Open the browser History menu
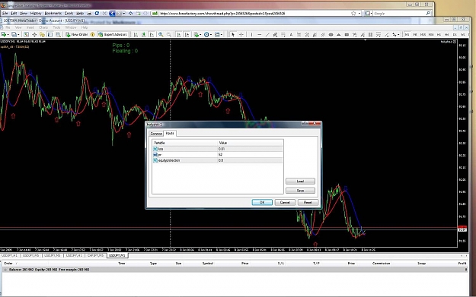The width and height of the screenshot is (476, 297). 36,14
